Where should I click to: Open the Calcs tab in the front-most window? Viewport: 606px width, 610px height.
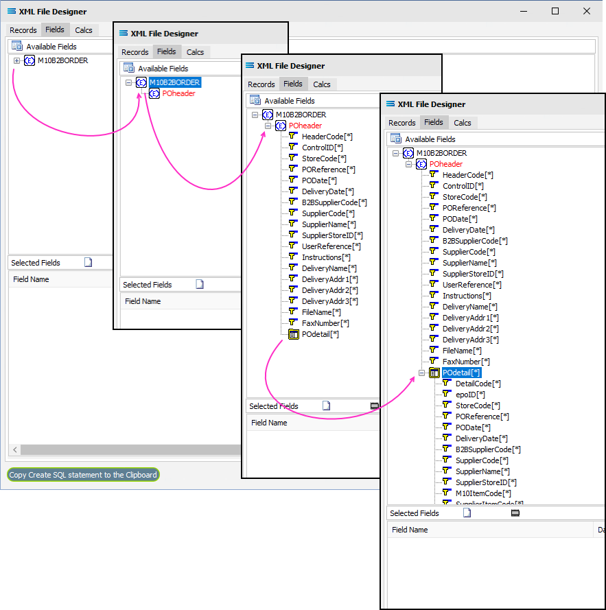[x=462, y=123]
